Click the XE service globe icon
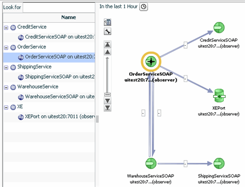Viewport: 245px width, 187px height. tap(13, 107)
